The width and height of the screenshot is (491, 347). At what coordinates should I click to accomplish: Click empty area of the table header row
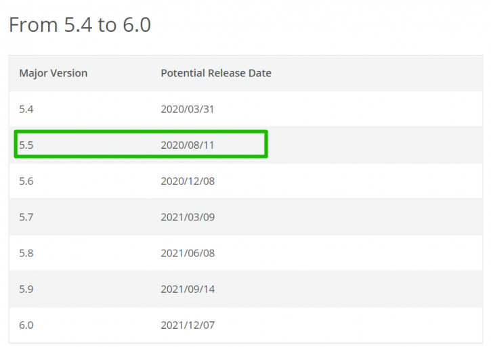pos(376,73)
